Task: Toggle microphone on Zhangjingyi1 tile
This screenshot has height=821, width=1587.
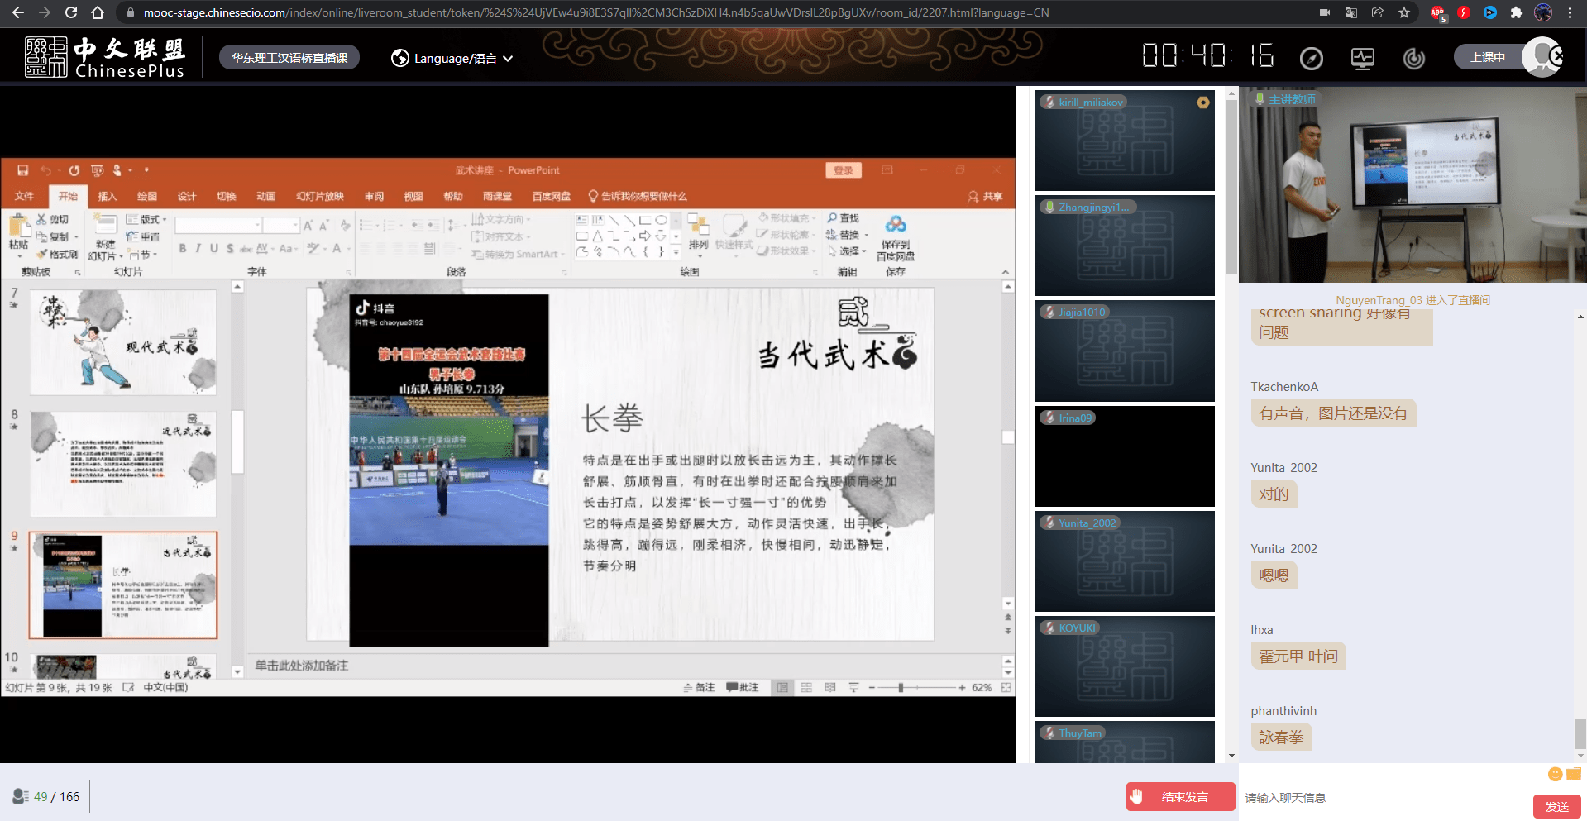Action: (x=1049, y=207)
